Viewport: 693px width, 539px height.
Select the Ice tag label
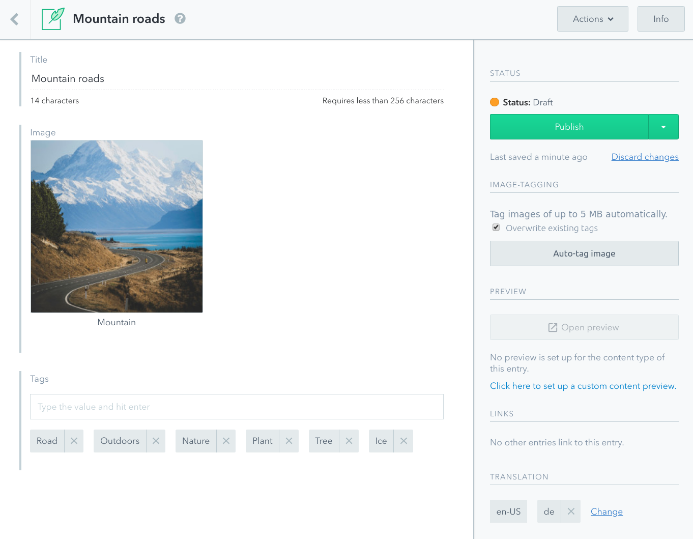pos(381,441)
